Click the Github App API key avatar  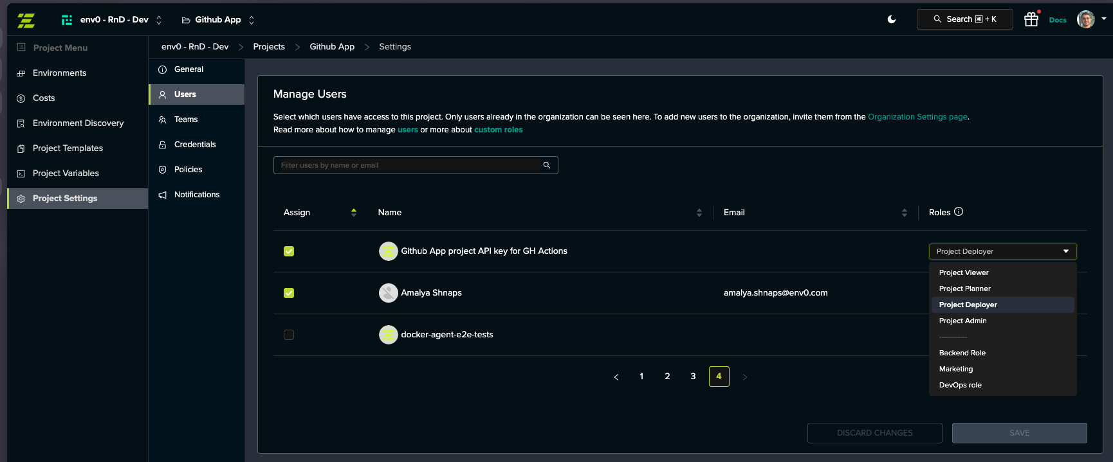[x=389, y=251]
